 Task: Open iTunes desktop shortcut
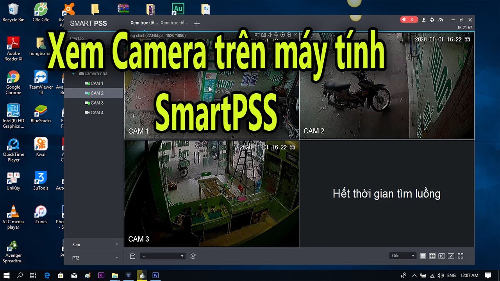[41, 215]
